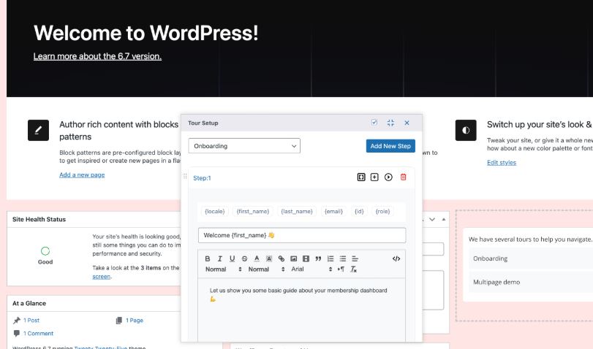Click the insert link icon in editor toolbar
The image size is (593, 349).
point(282,258)
